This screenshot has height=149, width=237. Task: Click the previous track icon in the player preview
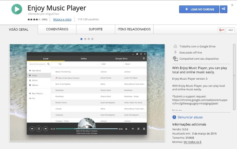point(32,129)
